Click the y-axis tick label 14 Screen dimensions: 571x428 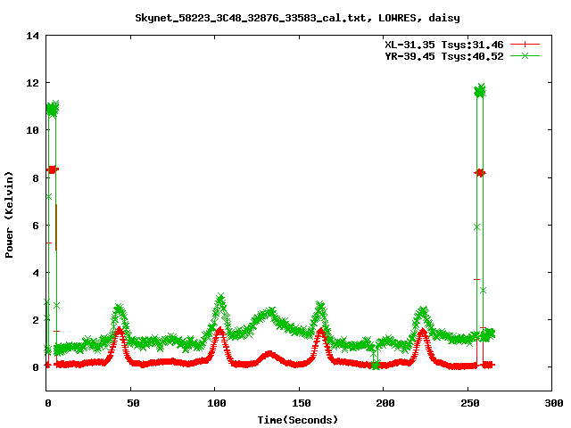click(x=32, y=36)
